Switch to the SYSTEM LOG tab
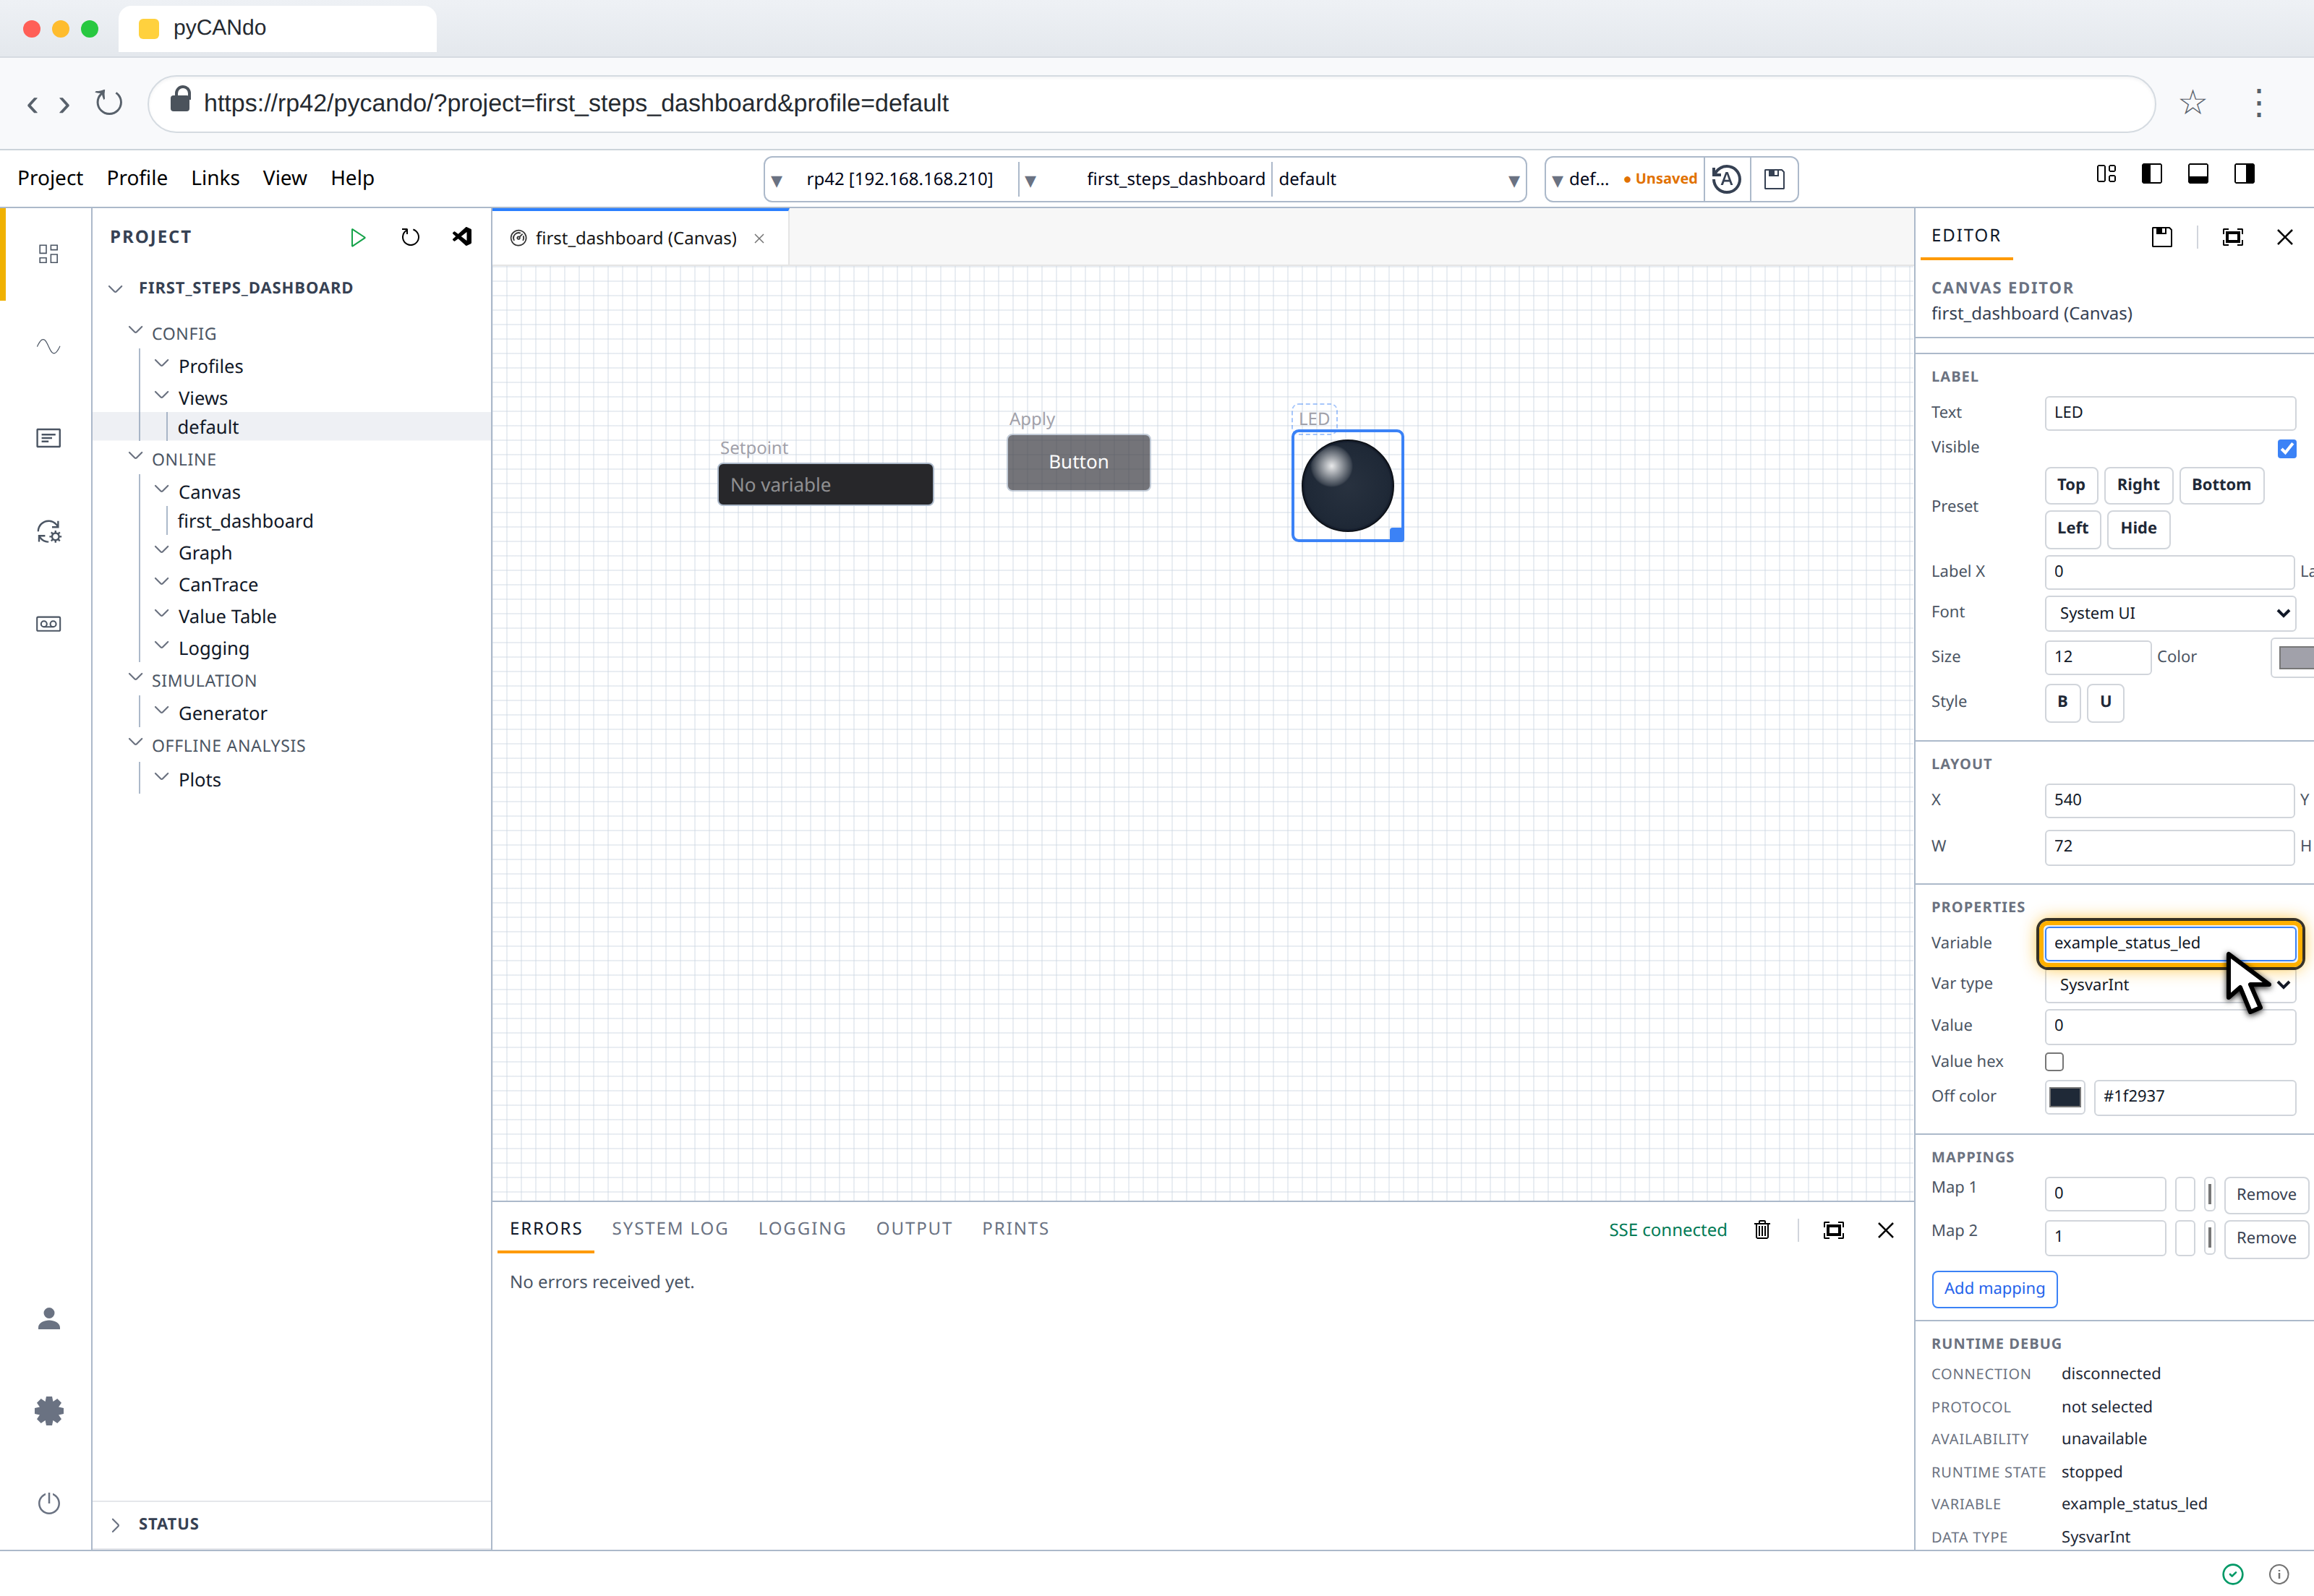 click(x=670, y=1229)
